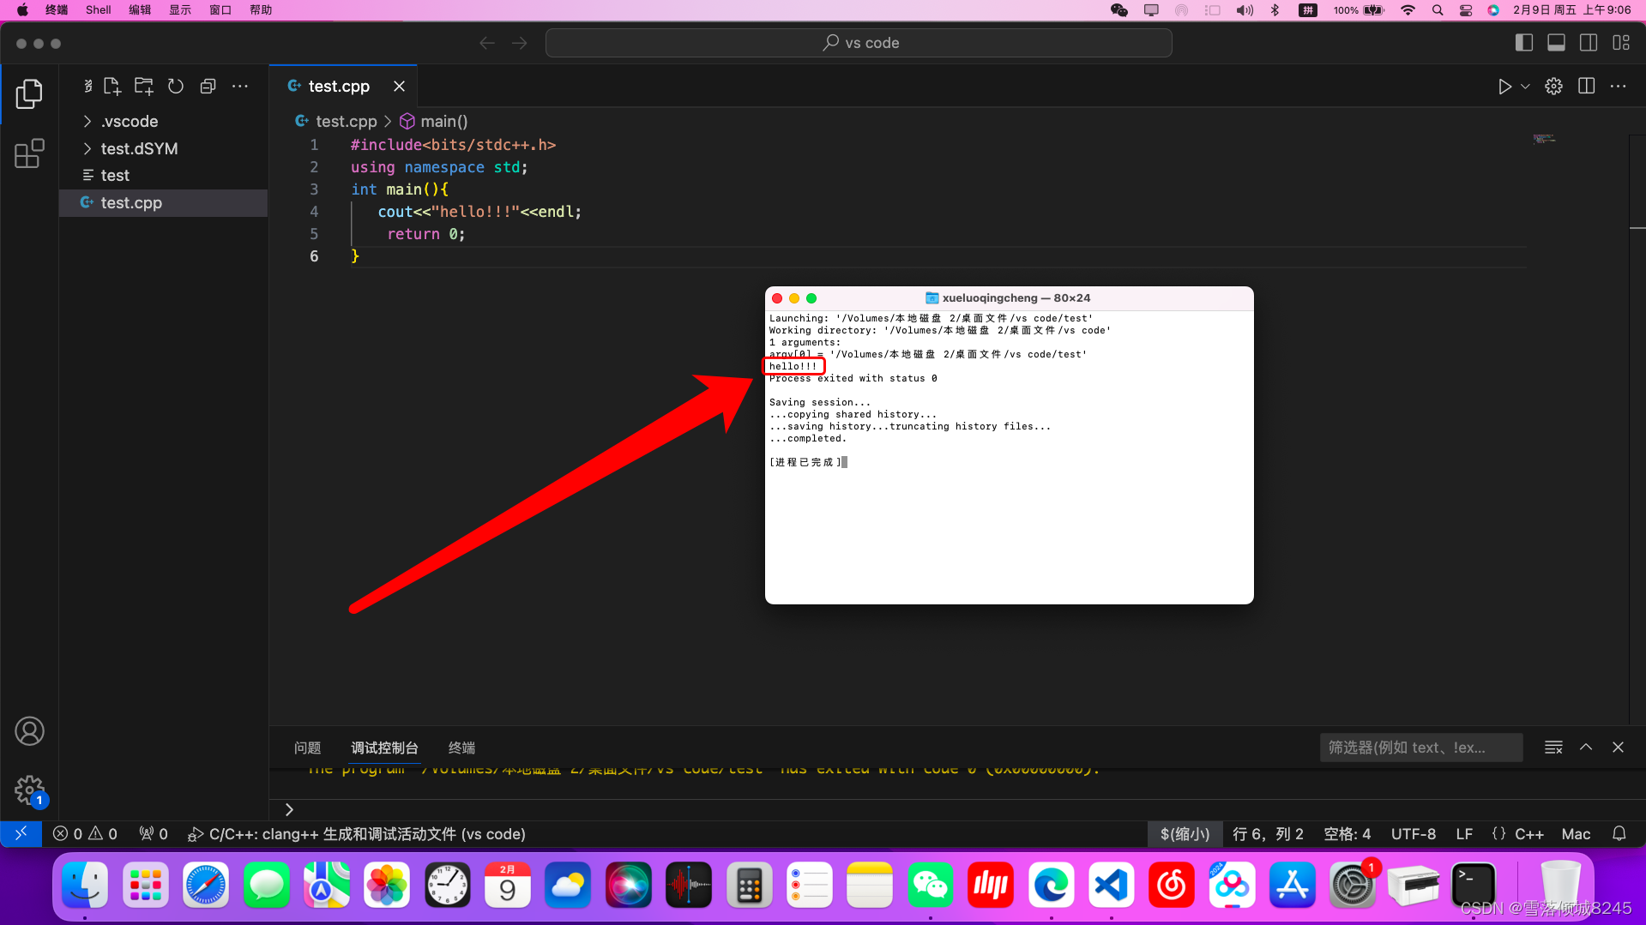Open the run button dropdown arrow
Screen dimensions: 1646x925
(x=1525, y=87)
